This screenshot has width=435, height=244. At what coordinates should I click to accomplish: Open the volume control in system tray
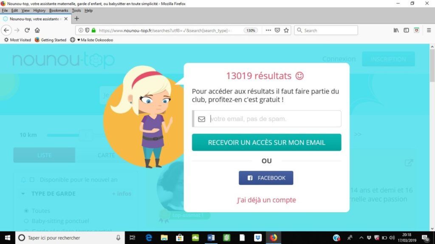click(x=392, y=238)
